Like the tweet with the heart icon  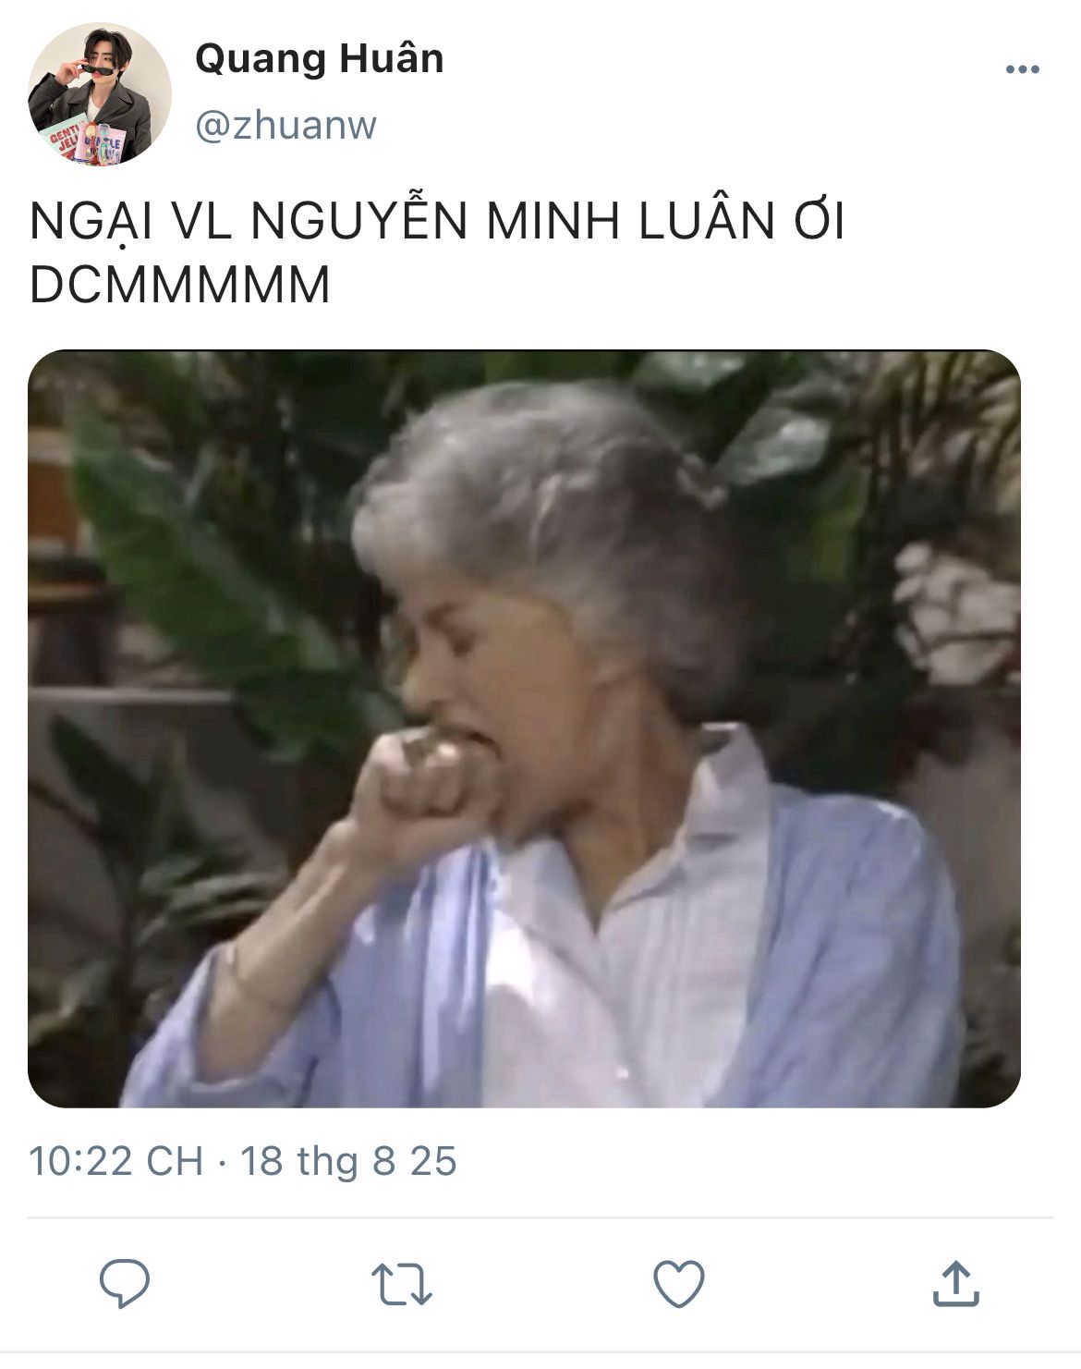click(x=678, y=1284)
